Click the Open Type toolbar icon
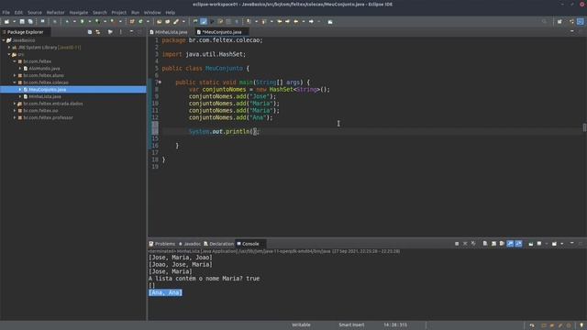The image size is (587, 330). [159, 22]
